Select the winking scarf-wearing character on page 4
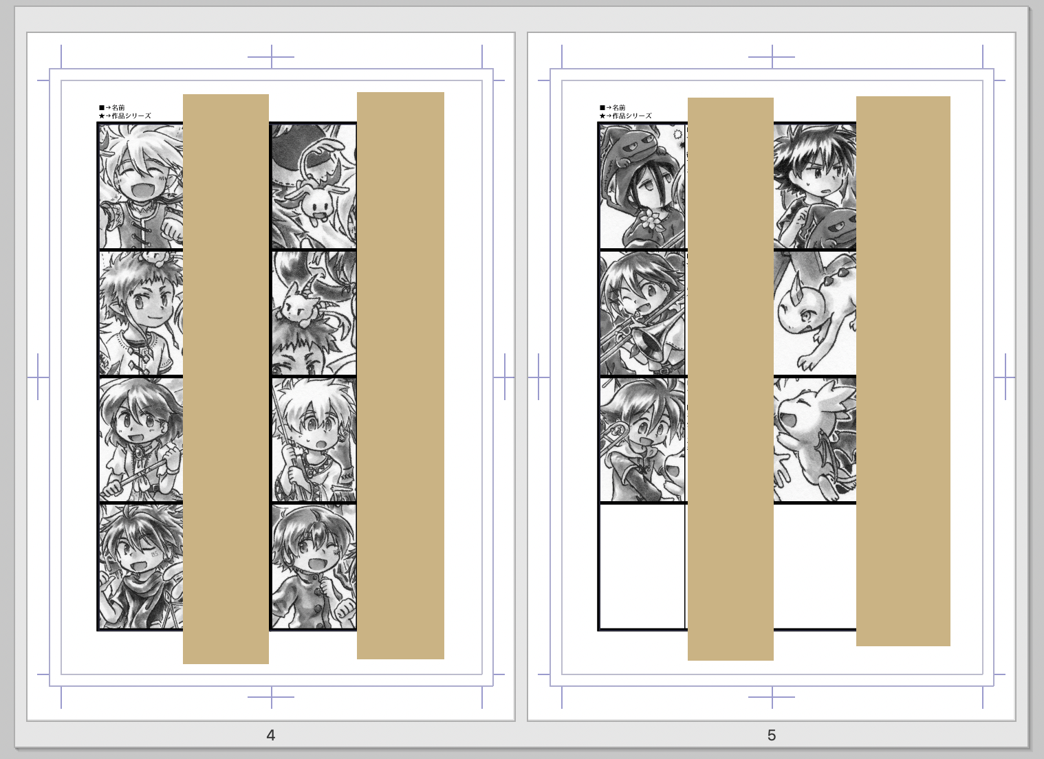Image resolution: width=1044 pixels, height=759 pixels. coord(141,566)
